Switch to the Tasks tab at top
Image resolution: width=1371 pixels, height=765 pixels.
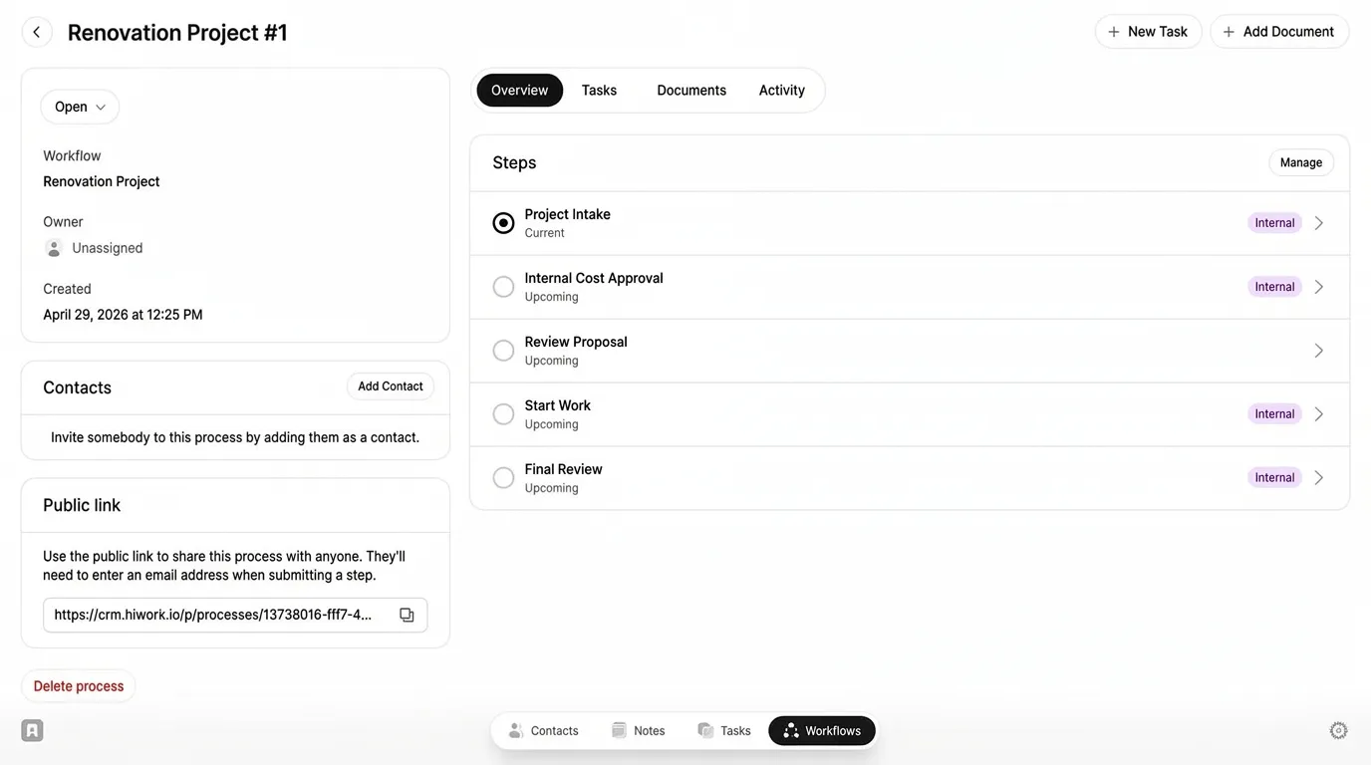click(x=599, y=90)
